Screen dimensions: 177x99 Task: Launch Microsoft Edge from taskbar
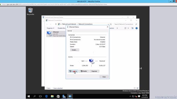tap(46, 96)
